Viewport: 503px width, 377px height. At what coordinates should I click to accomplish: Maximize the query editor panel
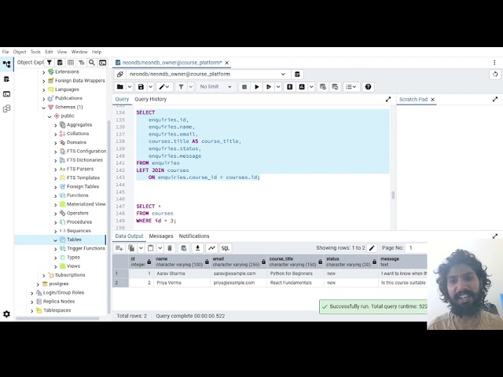388,100
